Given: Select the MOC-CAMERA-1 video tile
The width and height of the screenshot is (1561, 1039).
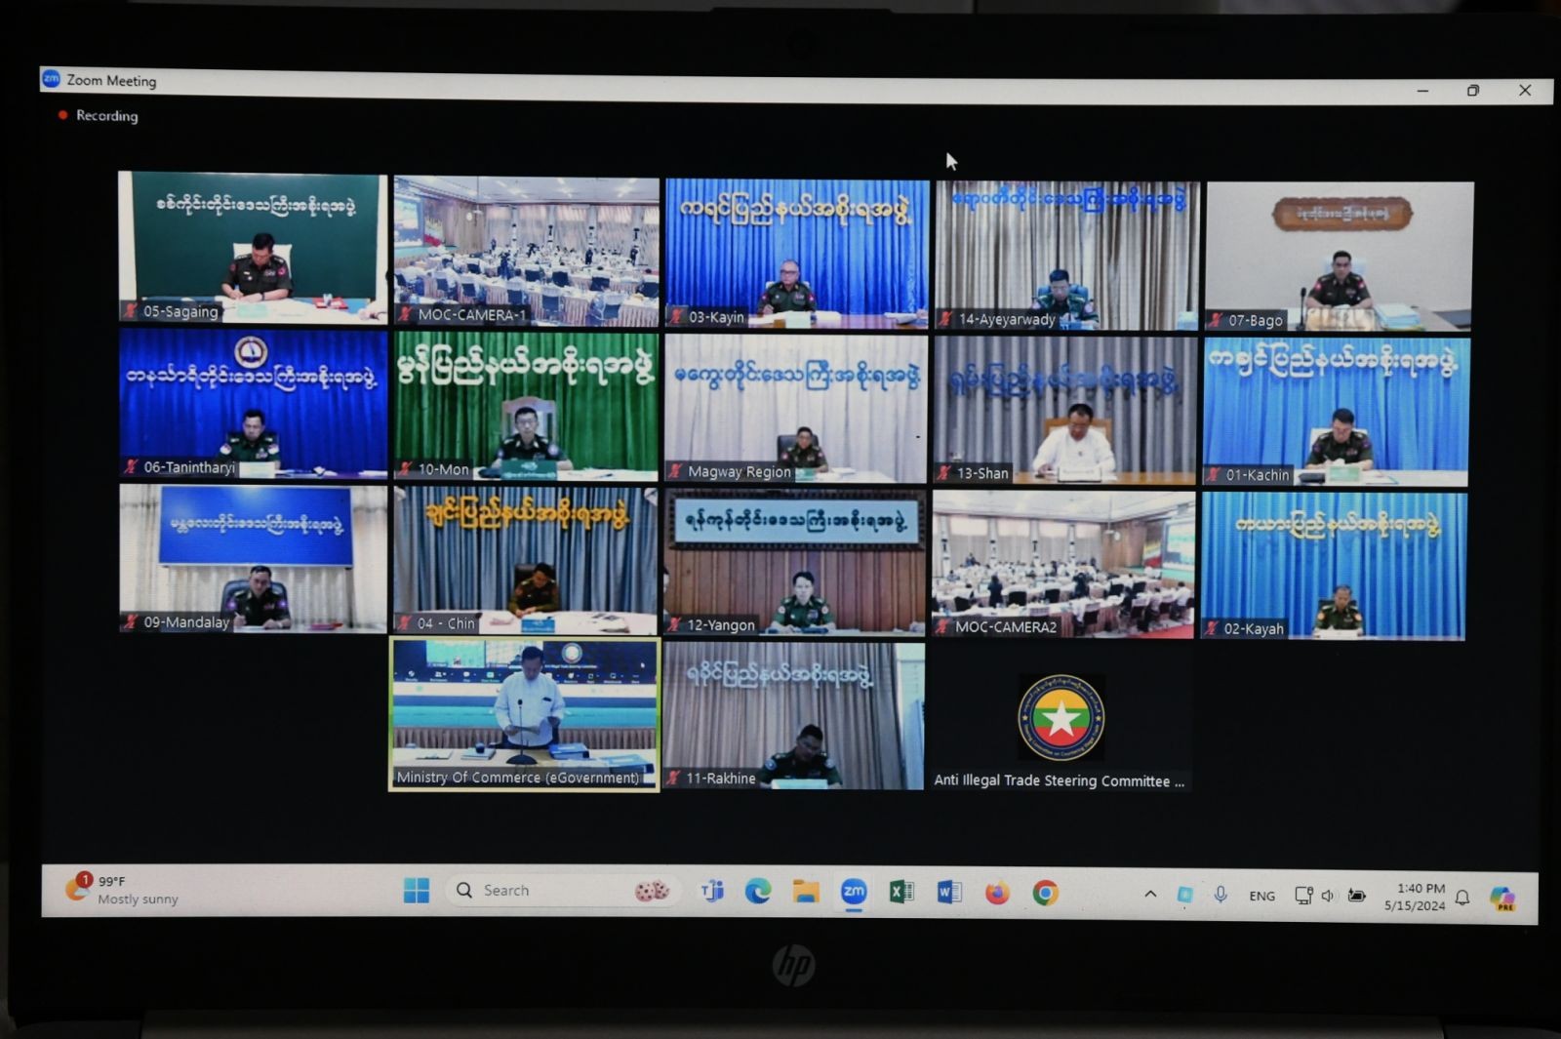Looking at the screenshot, I should (527, 251).
